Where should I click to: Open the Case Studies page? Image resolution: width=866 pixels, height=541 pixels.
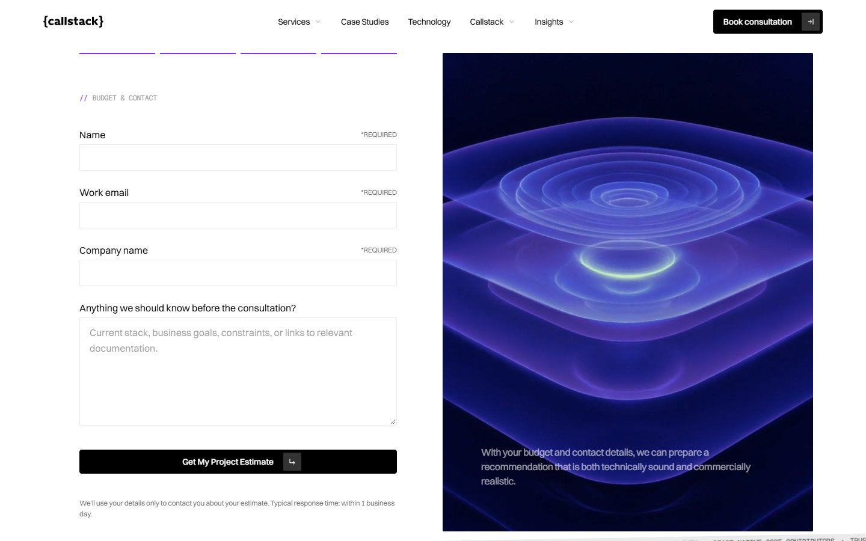coord(365,22)
